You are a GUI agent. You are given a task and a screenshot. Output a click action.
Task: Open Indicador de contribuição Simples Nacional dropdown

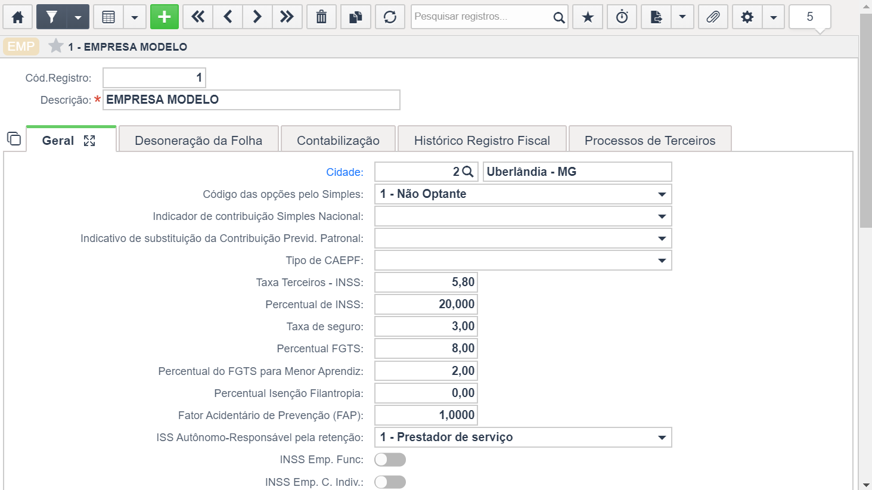click(523, 216)
